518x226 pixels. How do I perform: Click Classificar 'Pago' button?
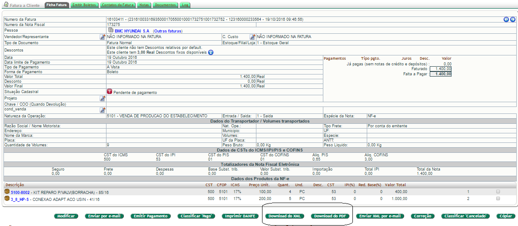point(196,216)
